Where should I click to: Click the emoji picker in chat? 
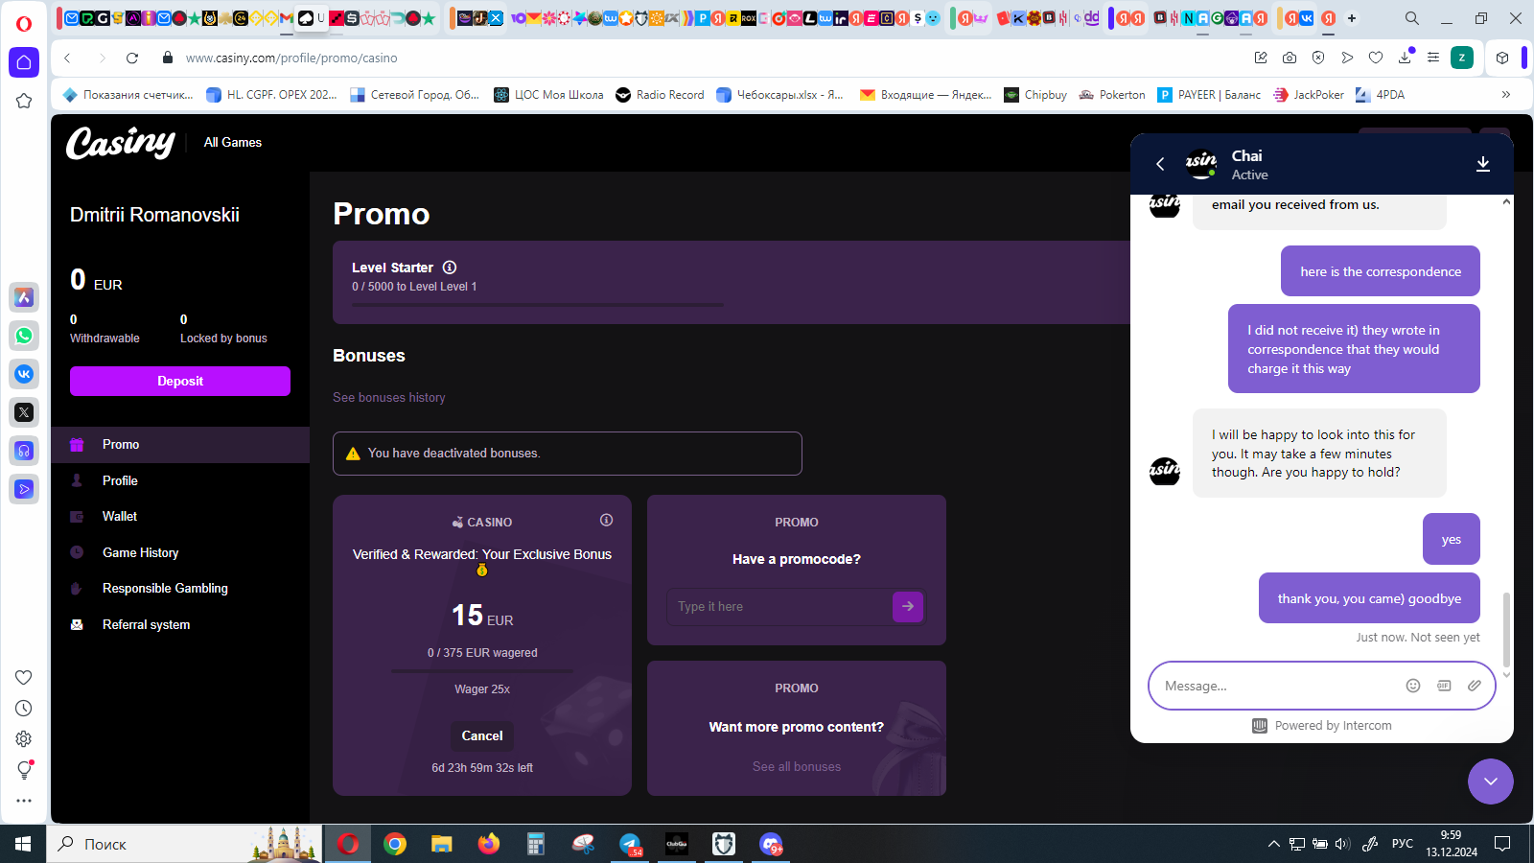click(1412, 686)
